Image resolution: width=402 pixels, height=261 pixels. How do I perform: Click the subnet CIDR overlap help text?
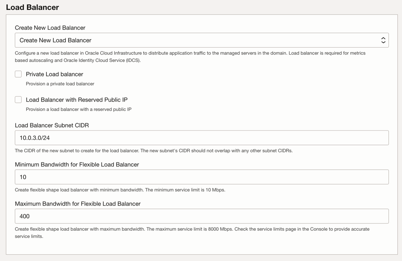click(153, 151)
